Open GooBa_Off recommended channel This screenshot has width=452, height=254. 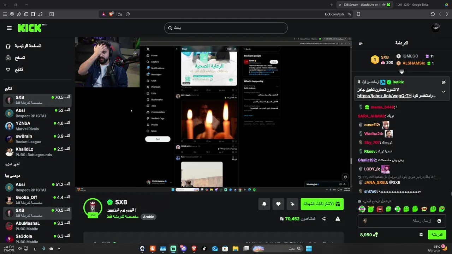point(37,200)
